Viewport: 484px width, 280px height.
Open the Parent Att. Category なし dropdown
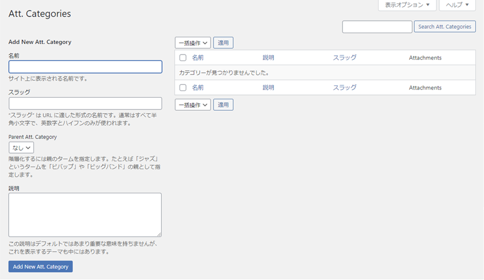click(x=21, y=147)
